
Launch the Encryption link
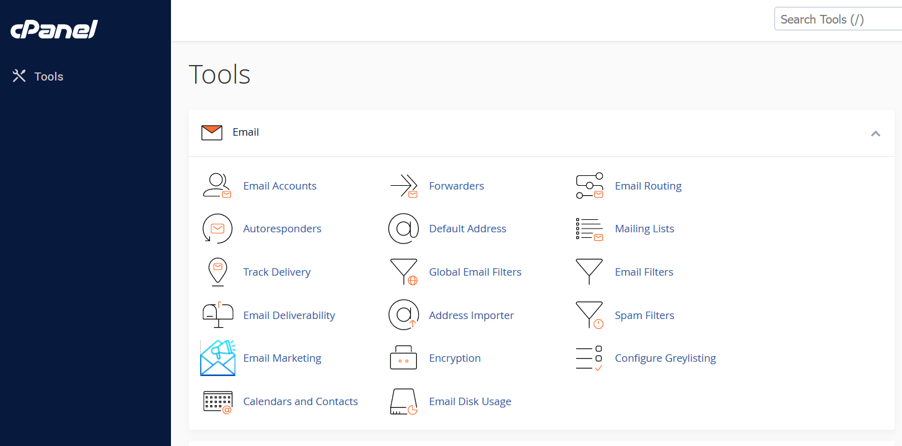[455, 358]
